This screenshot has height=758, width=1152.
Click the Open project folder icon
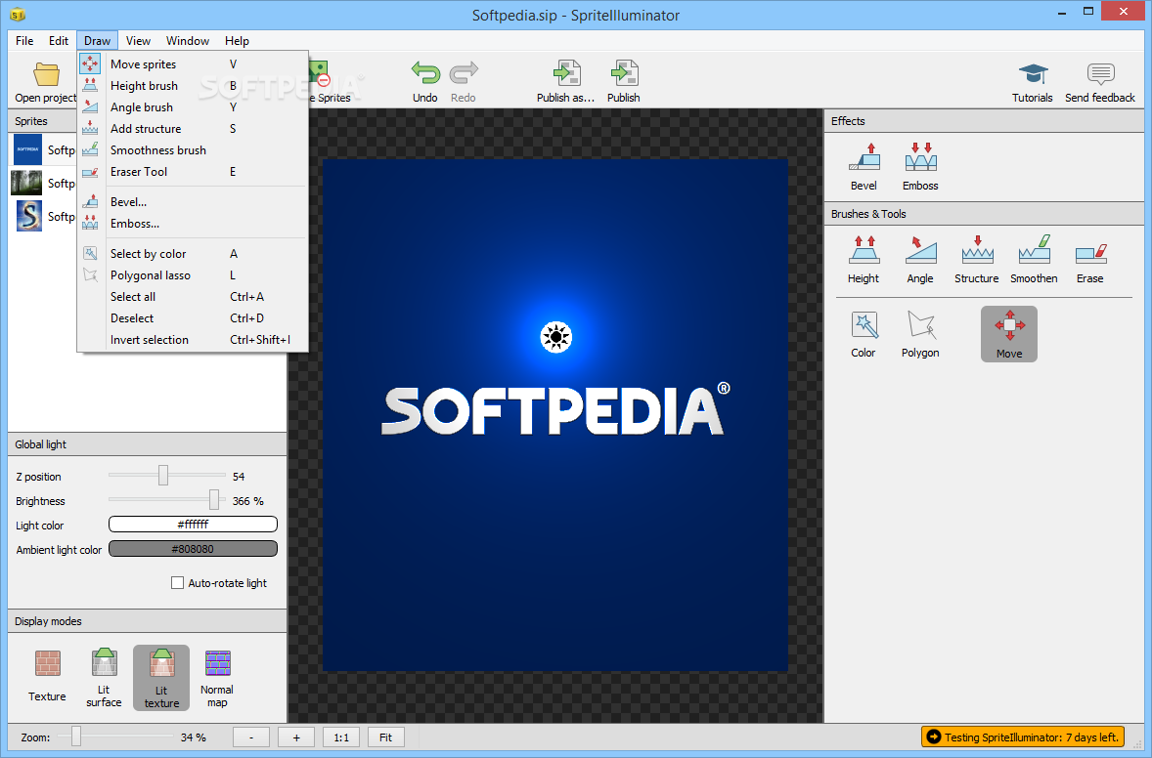(46, 74)
